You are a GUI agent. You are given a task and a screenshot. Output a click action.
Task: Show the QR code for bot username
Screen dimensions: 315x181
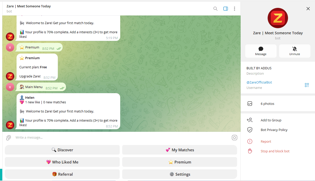click(307, 85)
